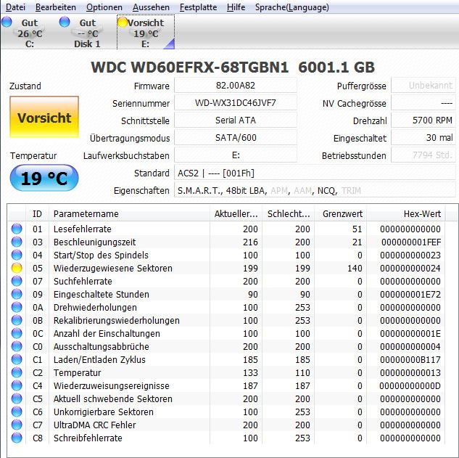The image size is (459, 458).
Task: Click the Schnittstelle field showing Serial ATA
Action: 236,120
